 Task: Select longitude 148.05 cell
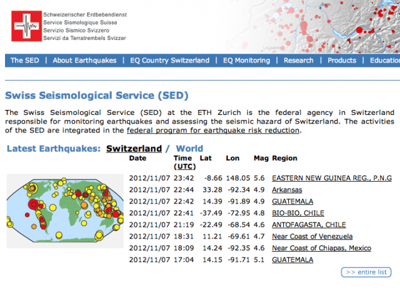tap(238, 178)
